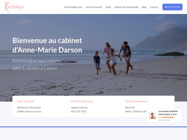Viewport: 187px width, 140px height.
Task: Open Kinésiologie Lyon menu item
Action: pyautogui.click(x=73, y=7)
